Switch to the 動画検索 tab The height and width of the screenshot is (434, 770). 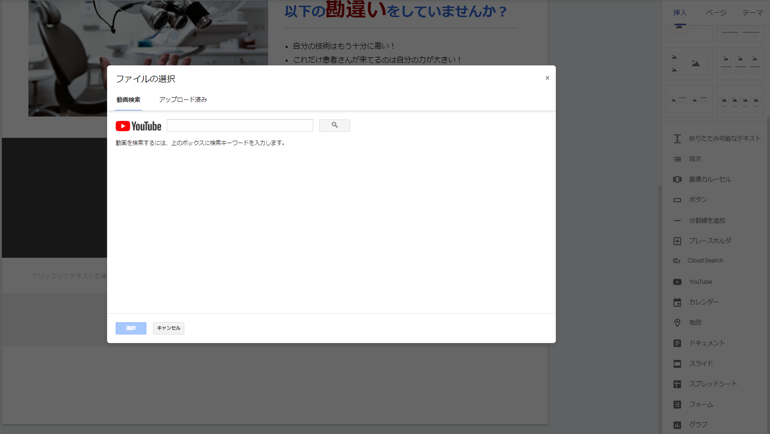point(128,99)
